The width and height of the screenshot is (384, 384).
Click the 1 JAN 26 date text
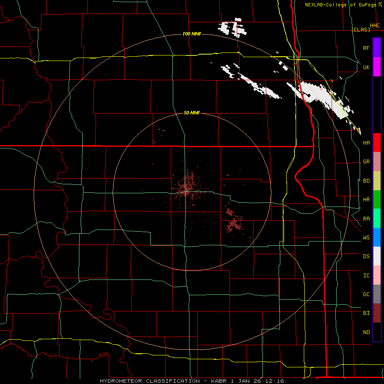[x=247, y=381]
